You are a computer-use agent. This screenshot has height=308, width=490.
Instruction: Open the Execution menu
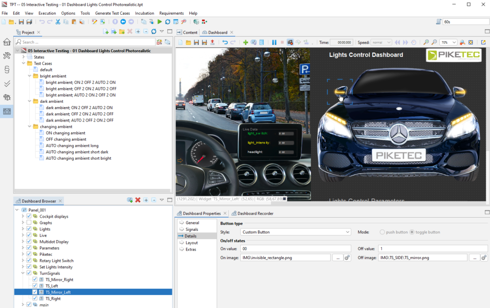pyautogui.click(x=47, y=13)
